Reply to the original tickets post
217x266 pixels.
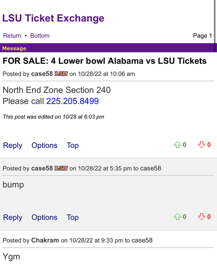pyautogui.click(x=13, y=145)
